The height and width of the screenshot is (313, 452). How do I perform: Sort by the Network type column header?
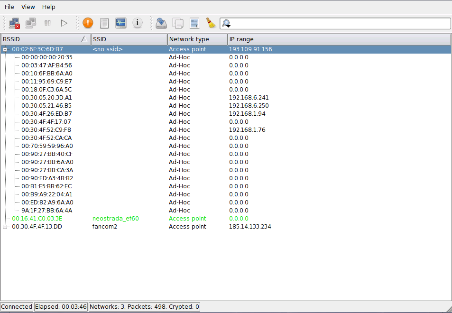[x=197, y=39]
